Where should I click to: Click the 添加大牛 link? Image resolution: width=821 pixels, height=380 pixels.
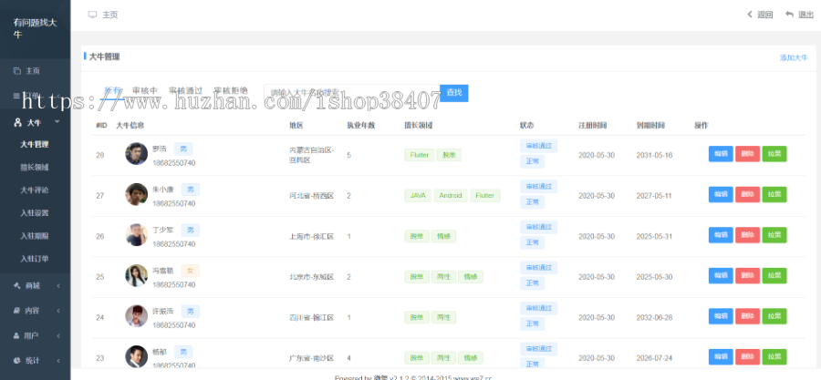794,57
